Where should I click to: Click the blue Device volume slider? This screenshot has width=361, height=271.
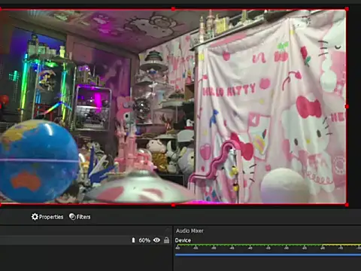(268, 254)
